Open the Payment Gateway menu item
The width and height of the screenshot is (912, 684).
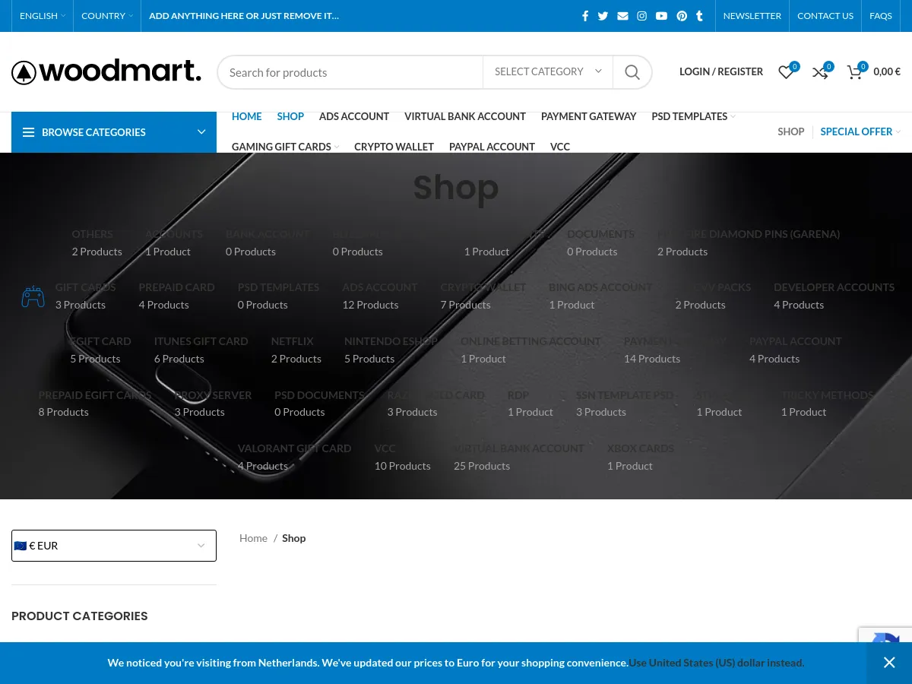click(x=588, y=116)
